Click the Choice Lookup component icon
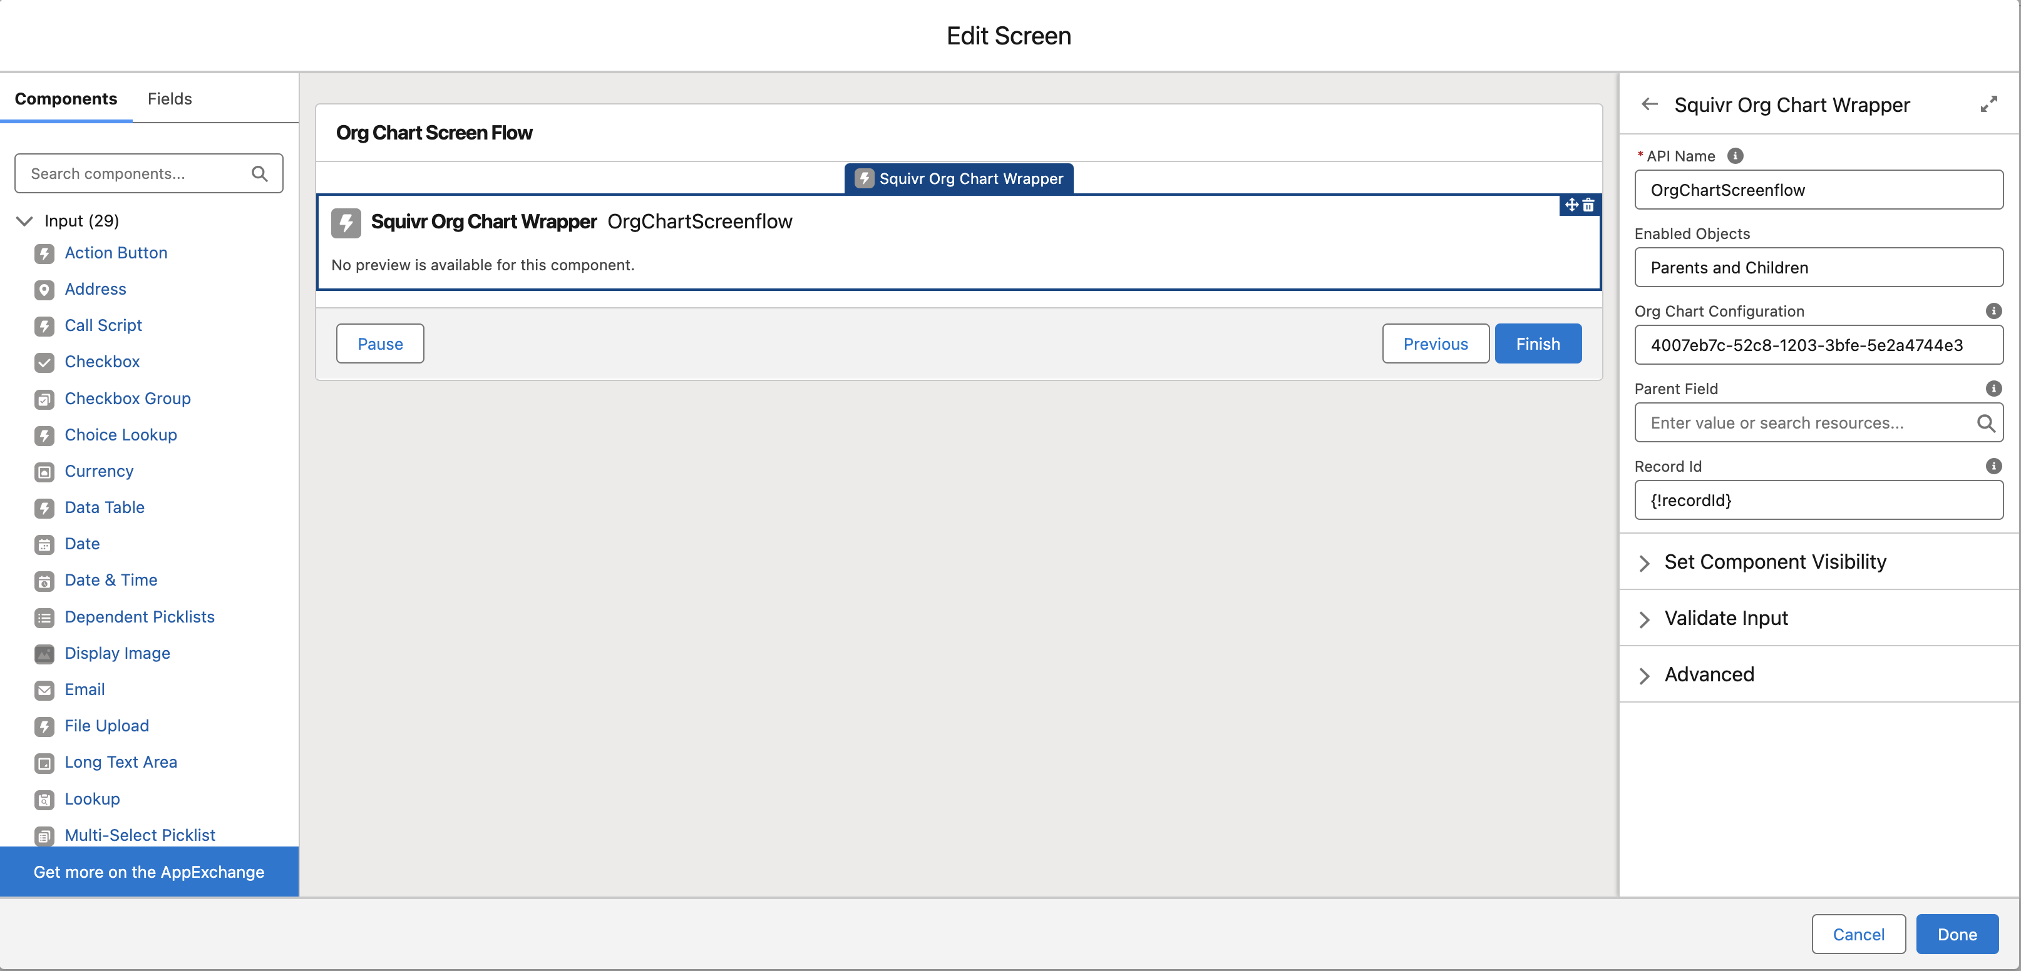 44,435
